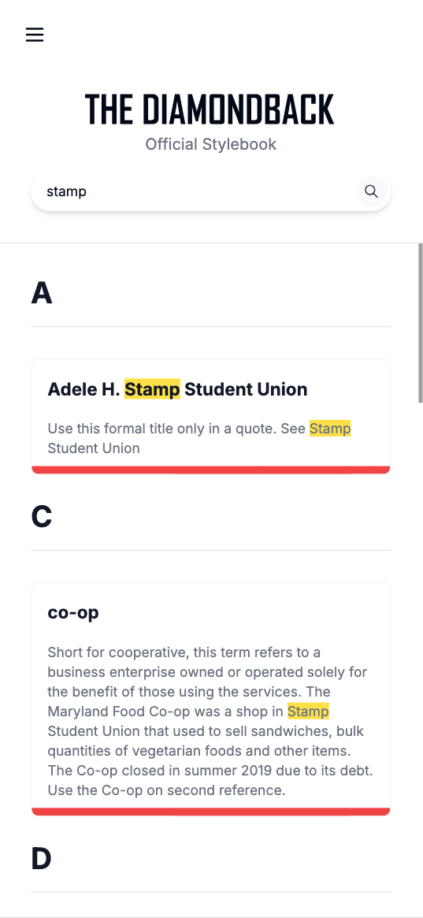Image resolution: width=423 pixels, height=918 pixels.
Task: Click the highlighted "Stamp" after "See" in first card
Action: pos(330,429)
